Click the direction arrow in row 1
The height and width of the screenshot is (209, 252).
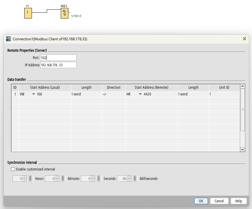104,94
